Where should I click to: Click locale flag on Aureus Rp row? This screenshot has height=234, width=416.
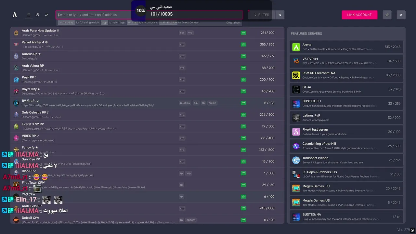click(243, 56)
